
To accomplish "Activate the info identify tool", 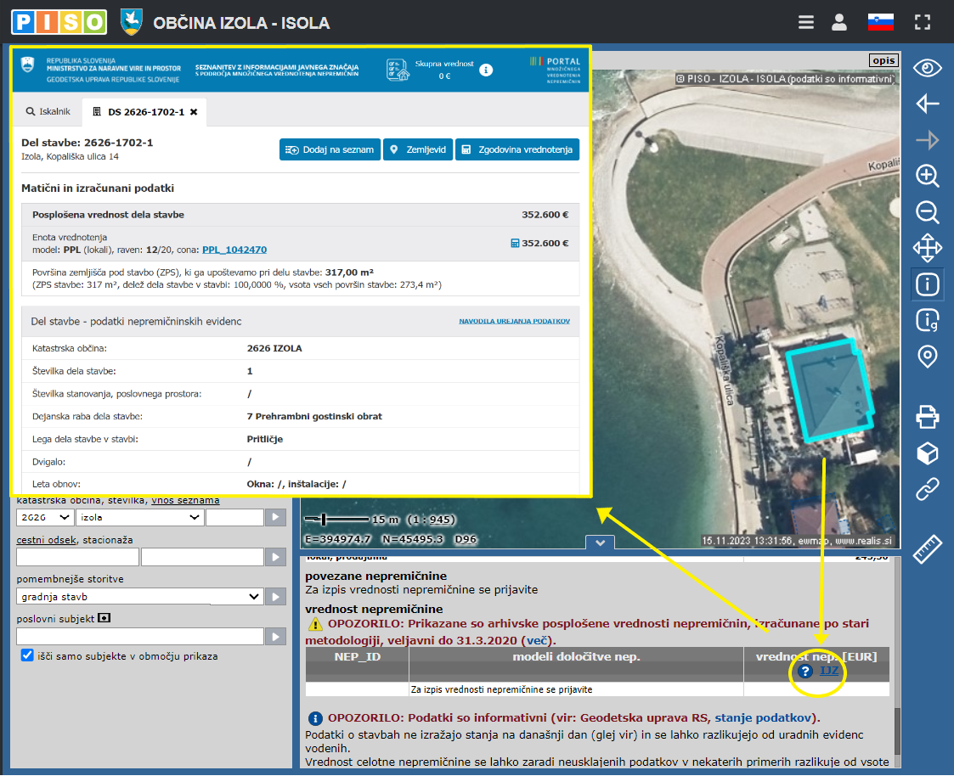I will (927, 284).
